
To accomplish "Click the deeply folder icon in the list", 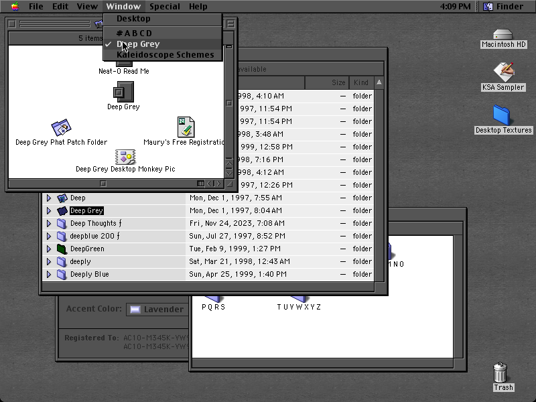I will (62, 262).
